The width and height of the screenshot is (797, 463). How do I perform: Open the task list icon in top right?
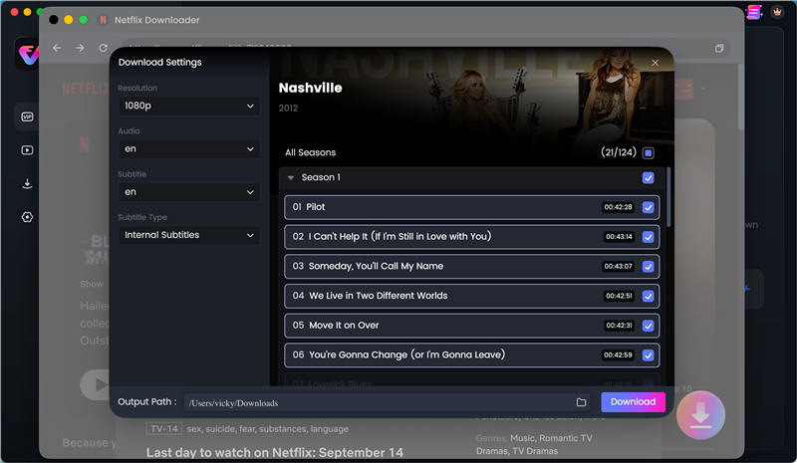(754, 12)
